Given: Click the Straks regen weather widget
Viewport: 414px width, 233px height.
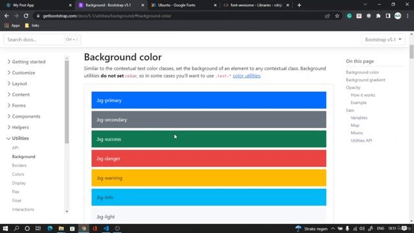Looking at the screenshot, I should pos(312,228).
